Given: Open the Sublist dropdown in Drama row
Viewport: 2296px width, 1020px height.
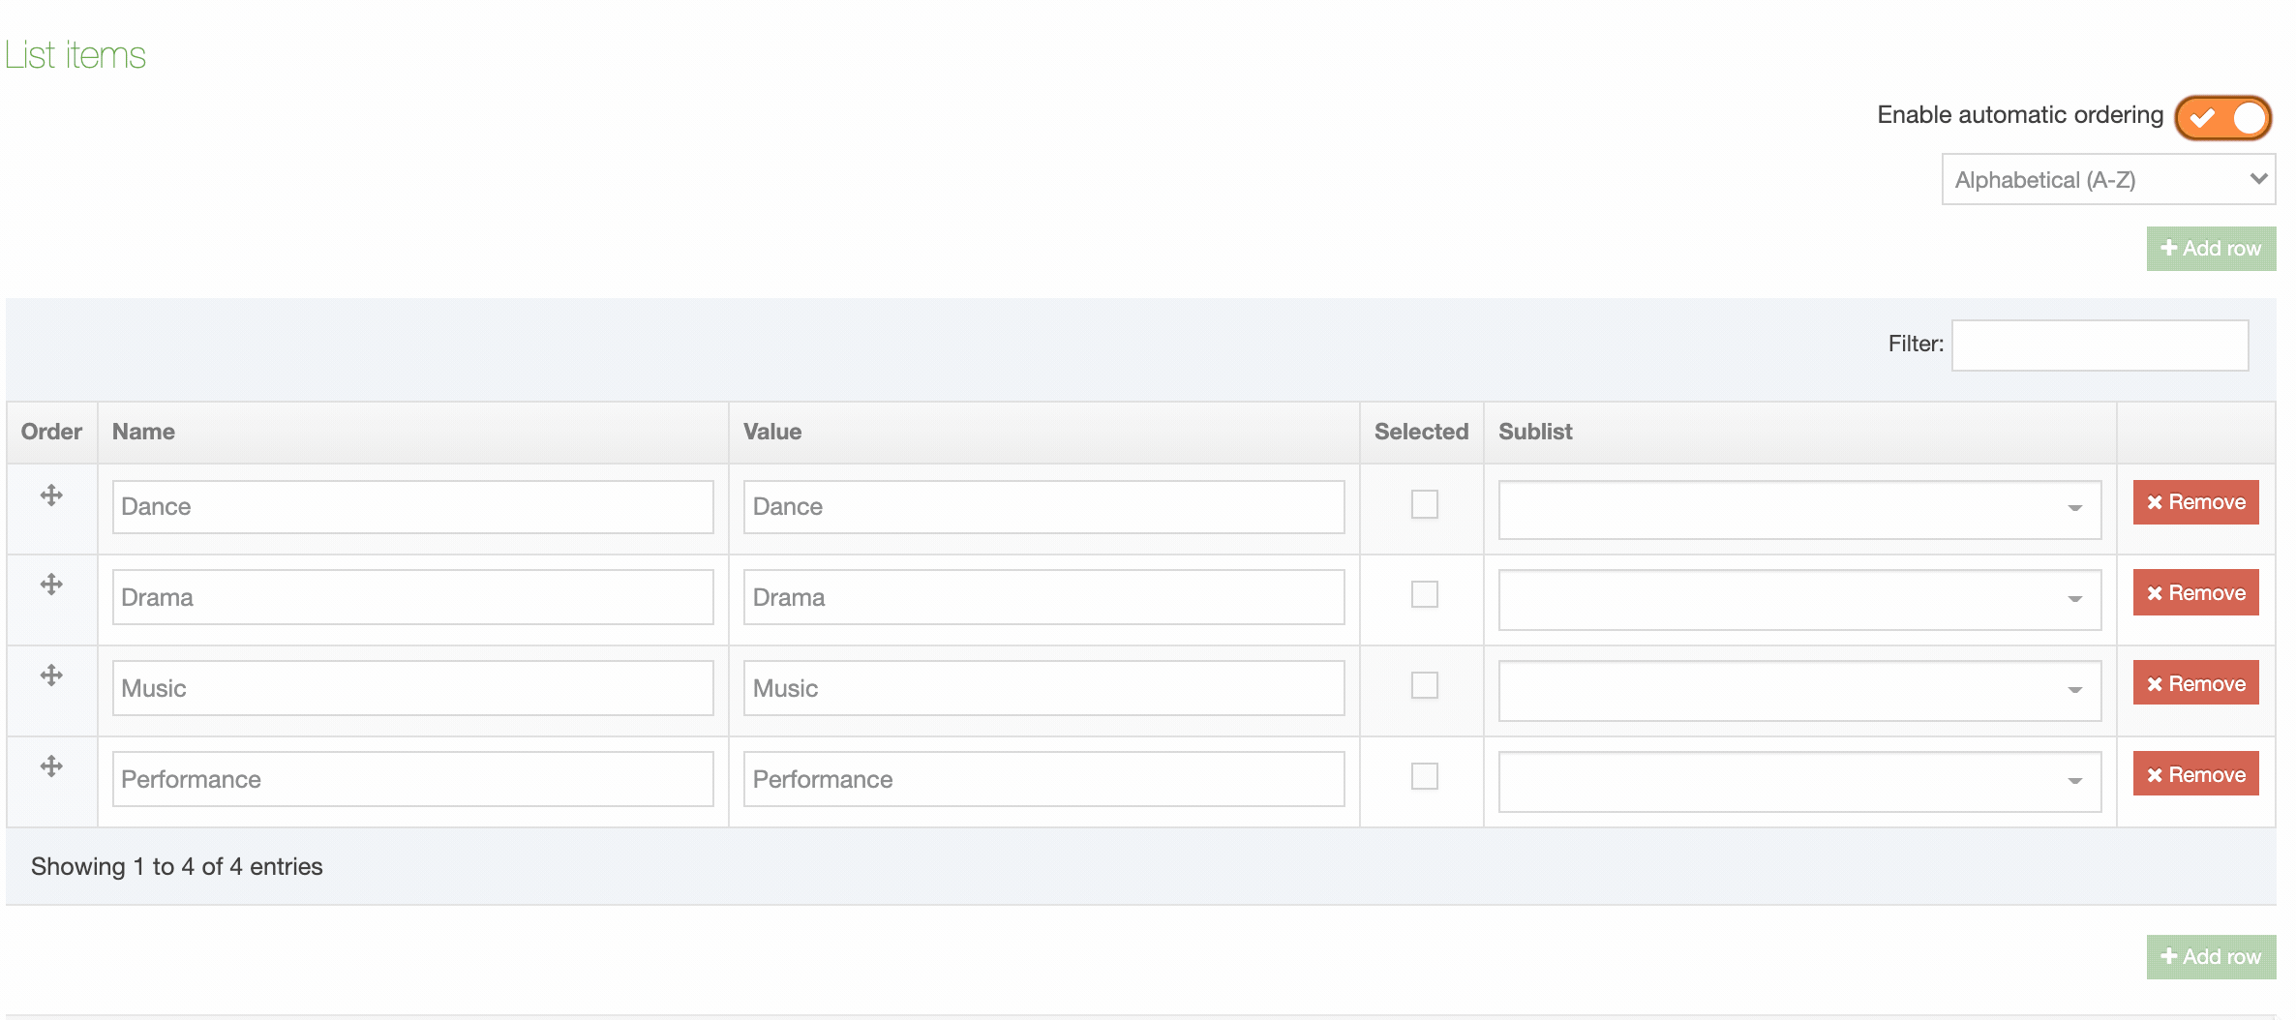Looking at the screenshot, I should [1798, 600].
